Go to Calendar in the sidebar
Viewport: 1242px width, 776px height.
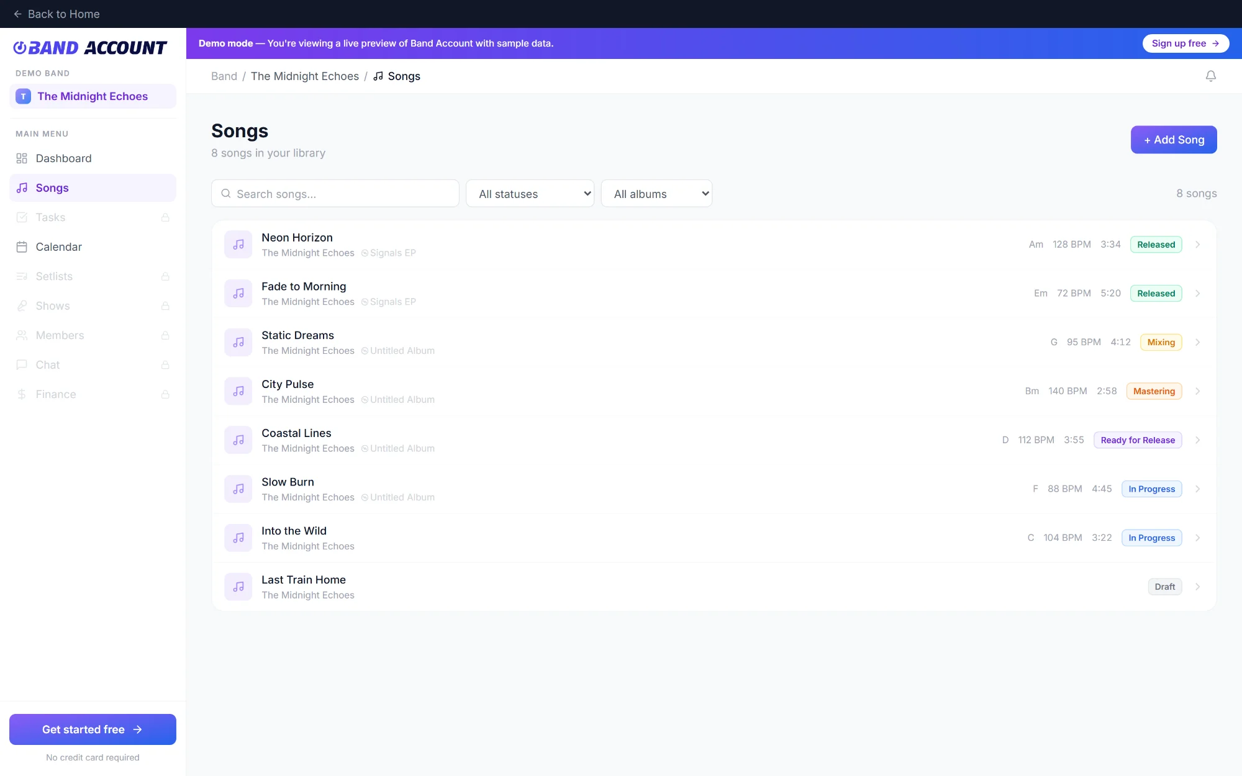pyautogui.click(x=93, y=247)
